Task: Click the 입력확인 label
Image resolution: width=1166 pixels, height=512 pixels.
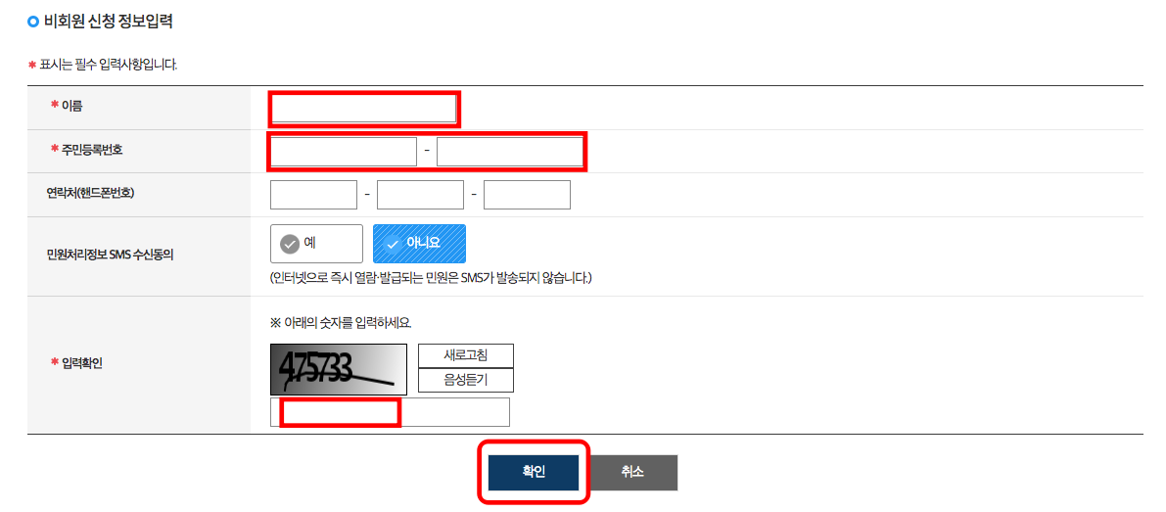Action: 82,362
